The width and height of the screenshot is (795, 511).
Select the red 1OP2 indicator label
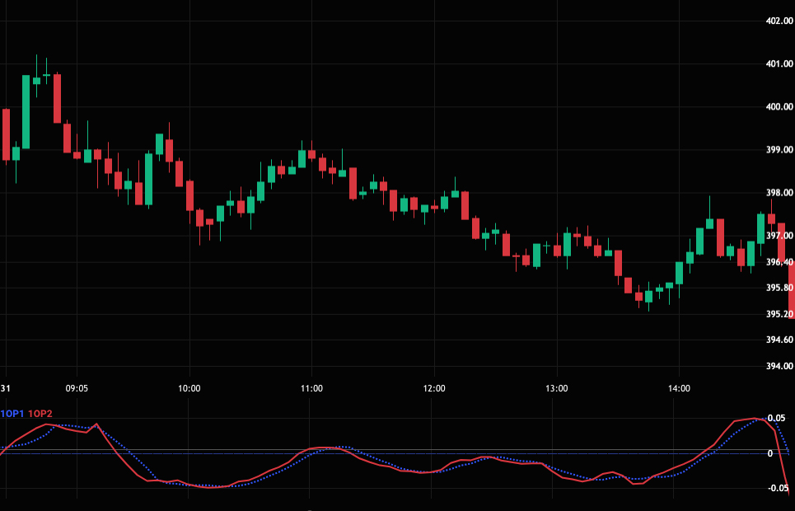40,413
